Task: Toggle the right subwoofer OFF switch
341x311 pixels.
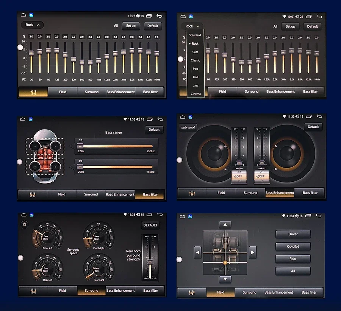Action: tap(261, 176)
